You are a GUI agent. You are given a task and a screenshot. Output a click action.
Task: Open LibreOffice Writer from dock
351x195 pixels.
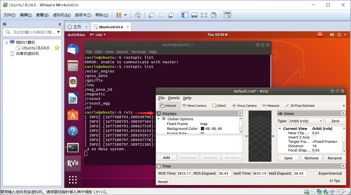click(73, 98)
